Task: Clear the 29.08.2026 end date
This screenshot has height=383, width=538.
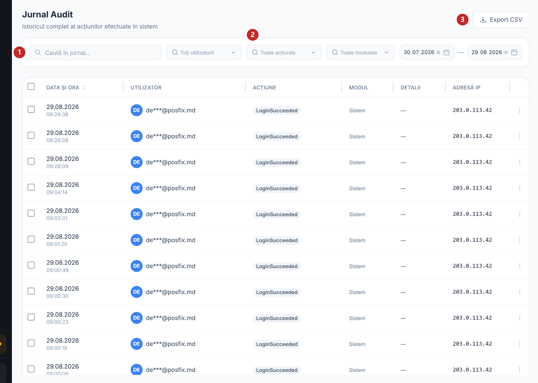Action: click(x=506, y=52)
